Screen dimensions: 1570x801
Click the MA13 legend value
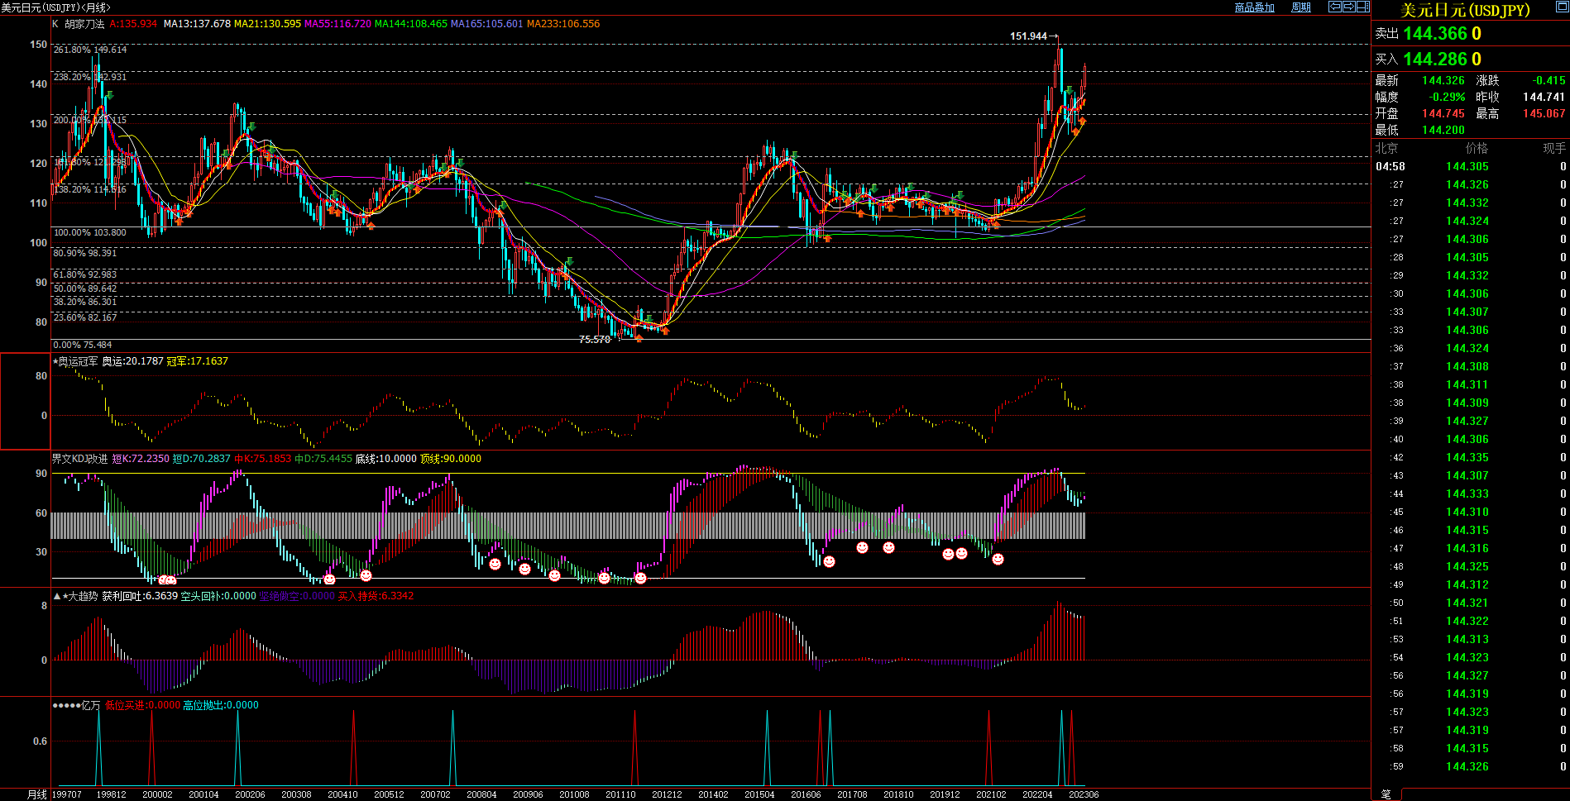pos(197,24)
